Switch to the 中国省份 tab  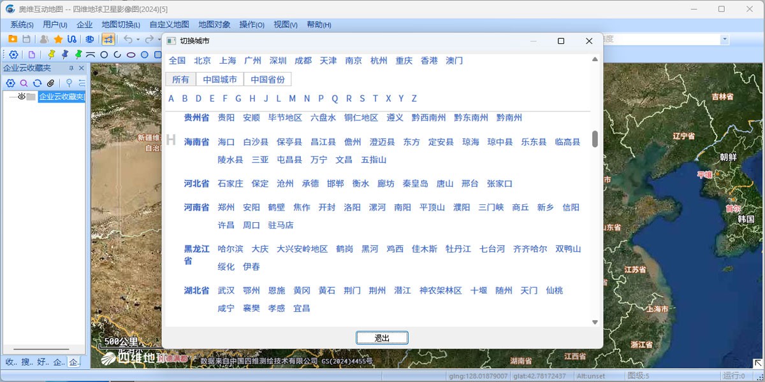pos(268,80)
